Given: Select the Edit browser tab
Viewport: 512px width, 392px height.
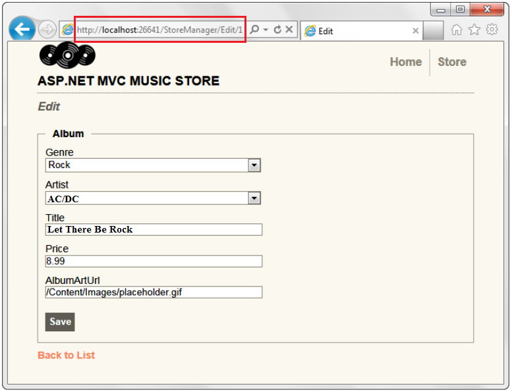Looking at the screenshot, I should pyautogui.click(x=362, y=31).
